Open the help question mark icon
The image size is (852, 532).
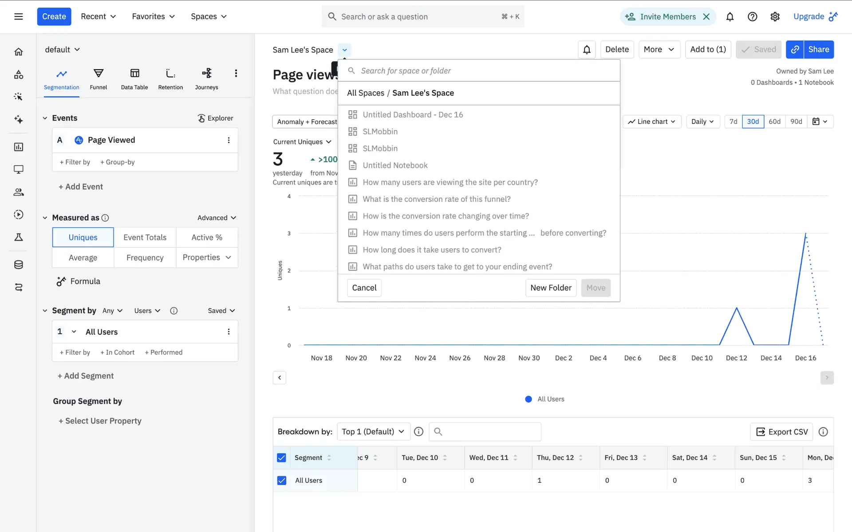point(752,17)
